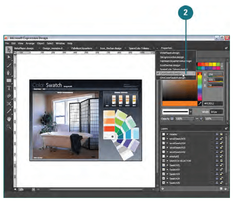Toggle SWATCH SELECTOR layer visibility
The image size is (233, 201).
[x=217, y=161]
